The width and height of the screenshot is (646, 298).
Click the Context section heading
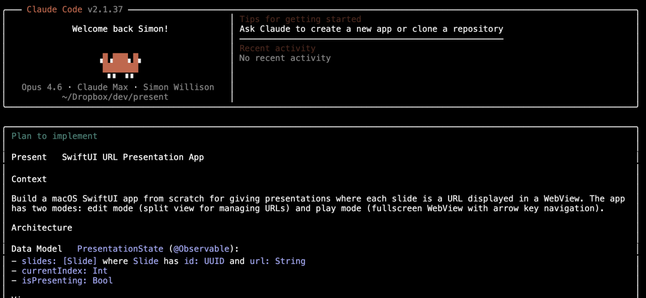coord(29,179)
